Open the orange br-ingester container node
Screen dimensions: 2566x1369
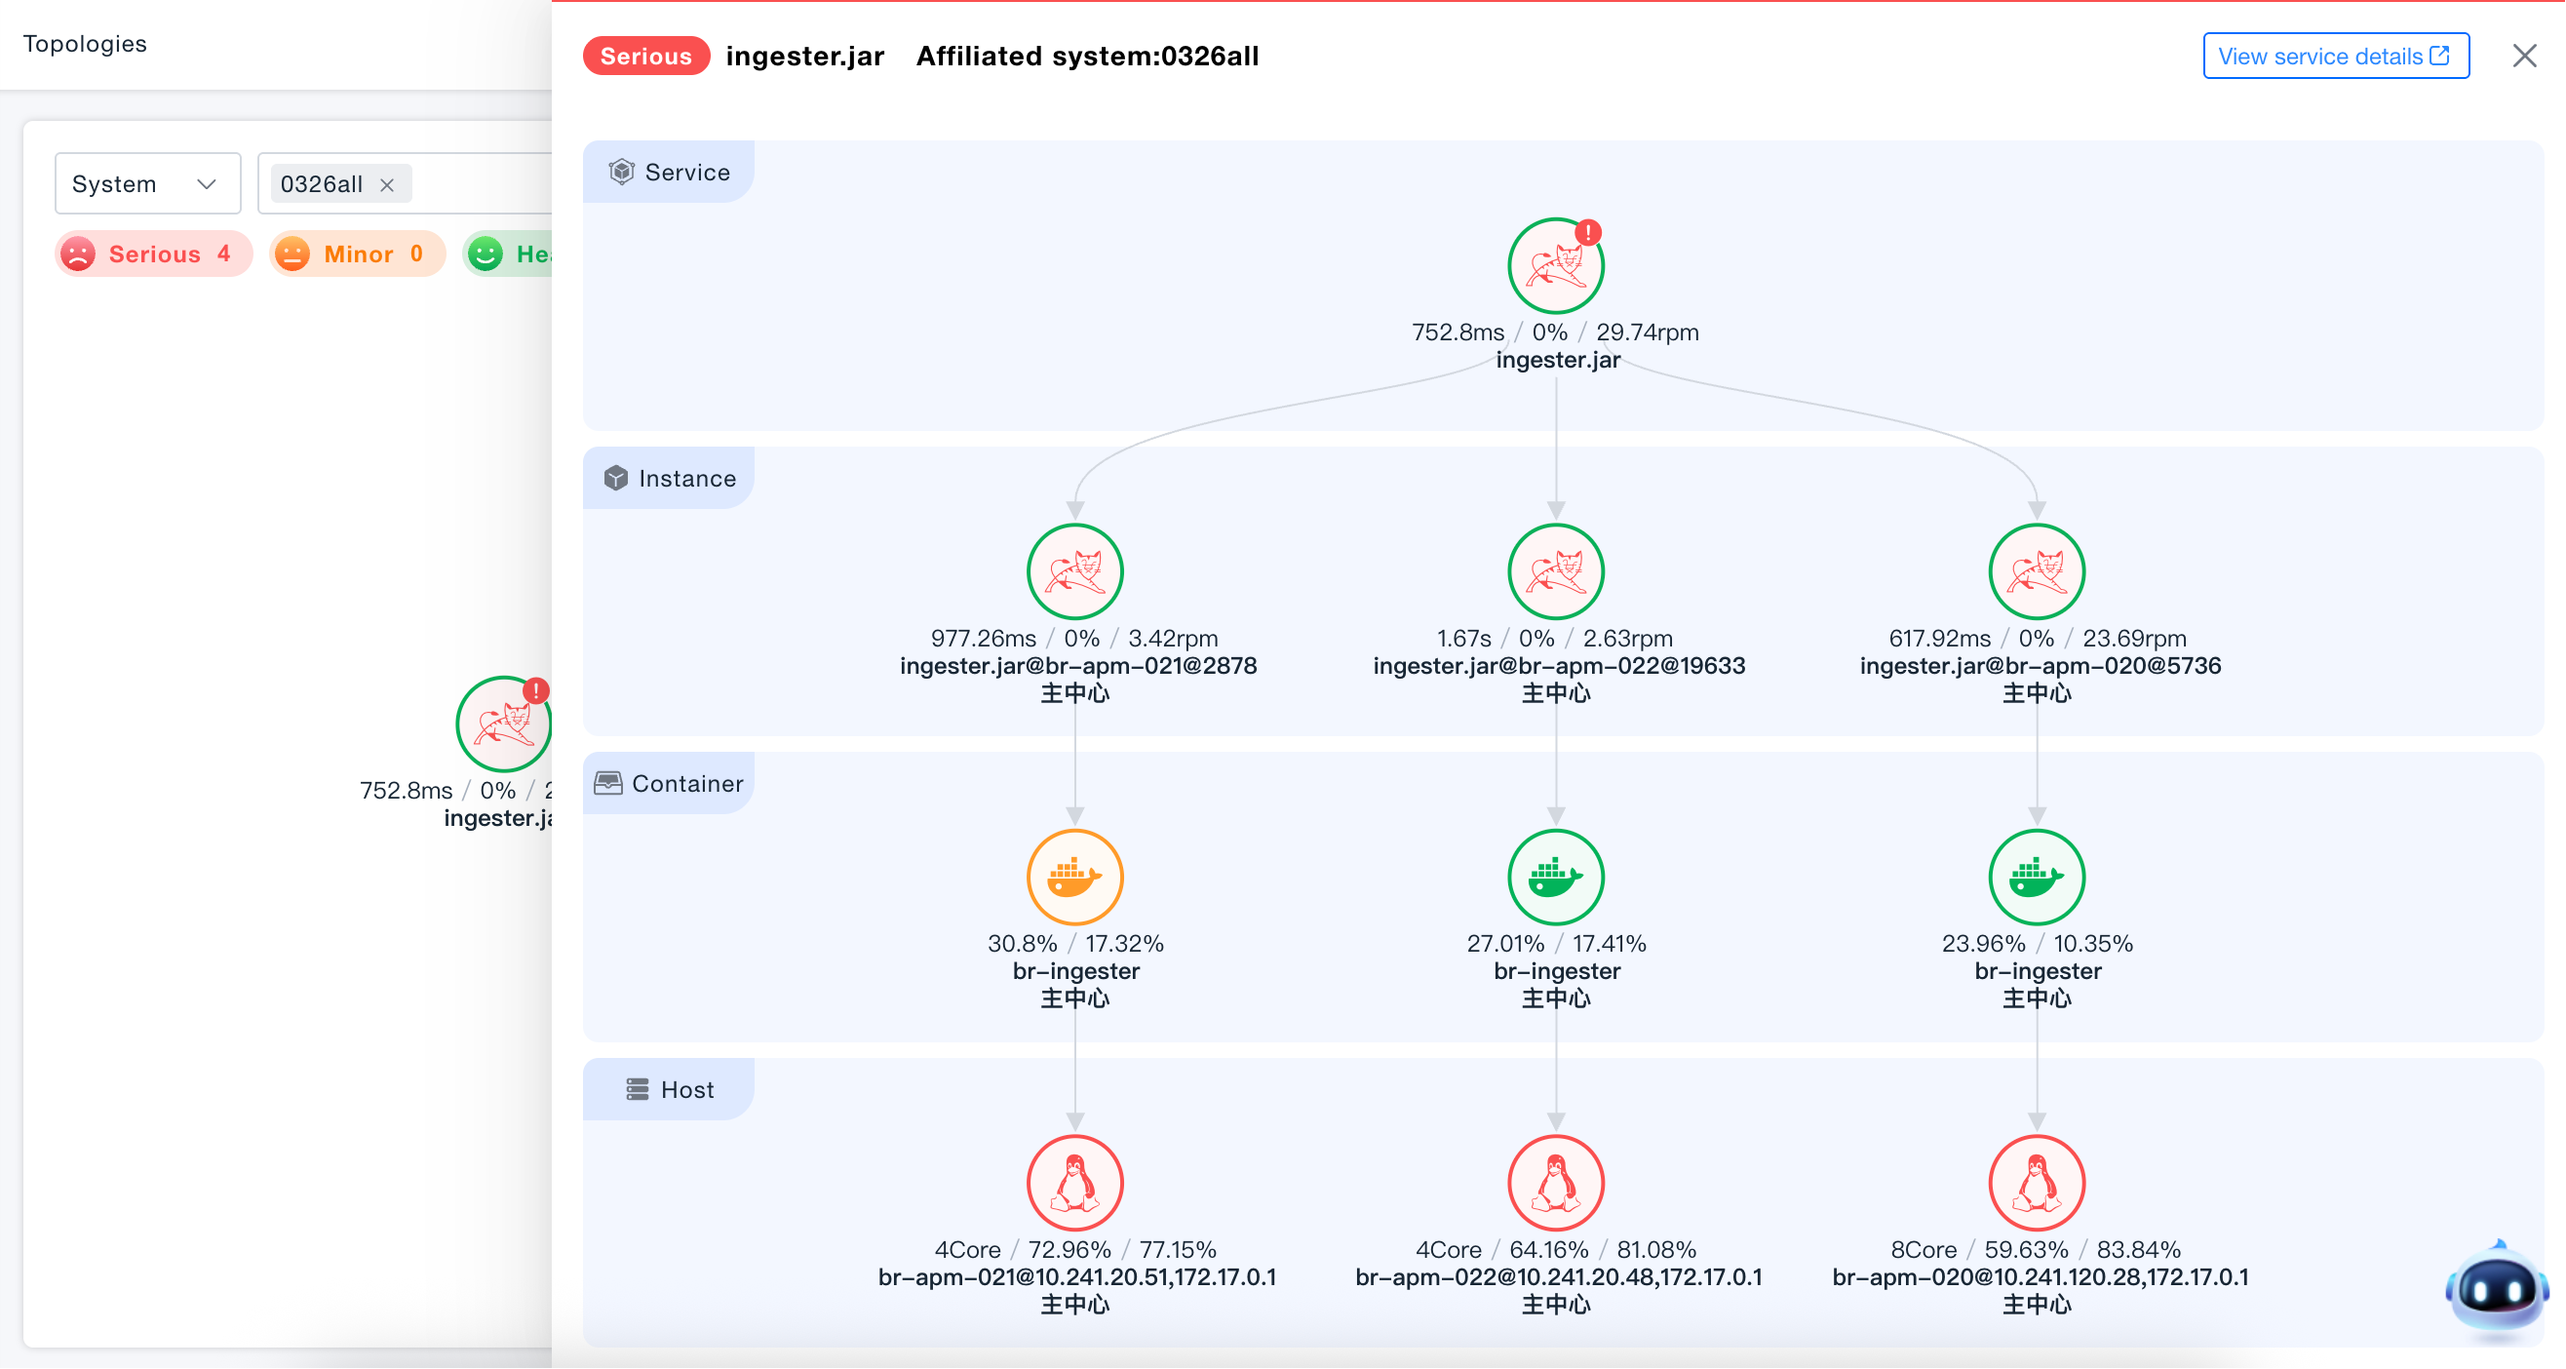[1074, 878]
